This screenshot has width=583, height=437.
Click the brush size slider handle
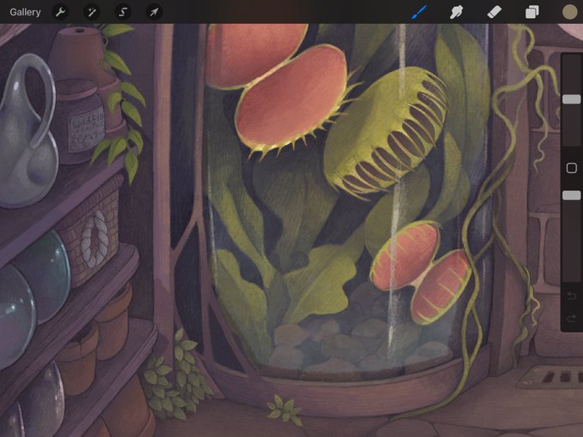tap(572, 99)
